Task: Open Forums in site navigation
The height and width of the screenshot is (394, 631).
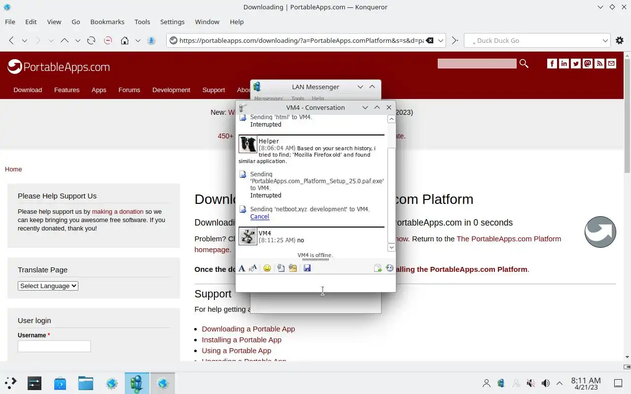Action: point(129,90)
